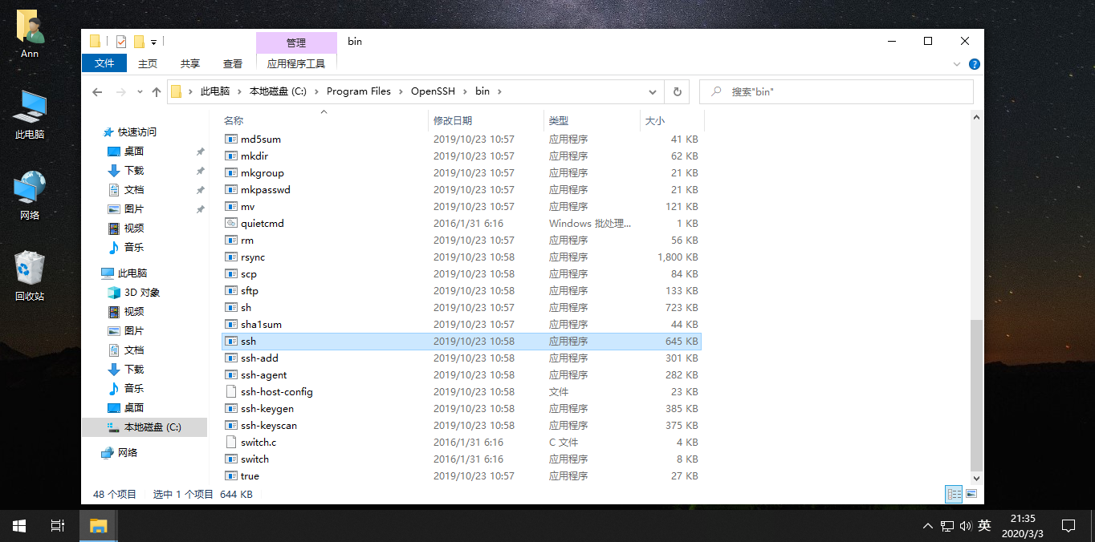Select the md5sum file row

coord(461,140)
